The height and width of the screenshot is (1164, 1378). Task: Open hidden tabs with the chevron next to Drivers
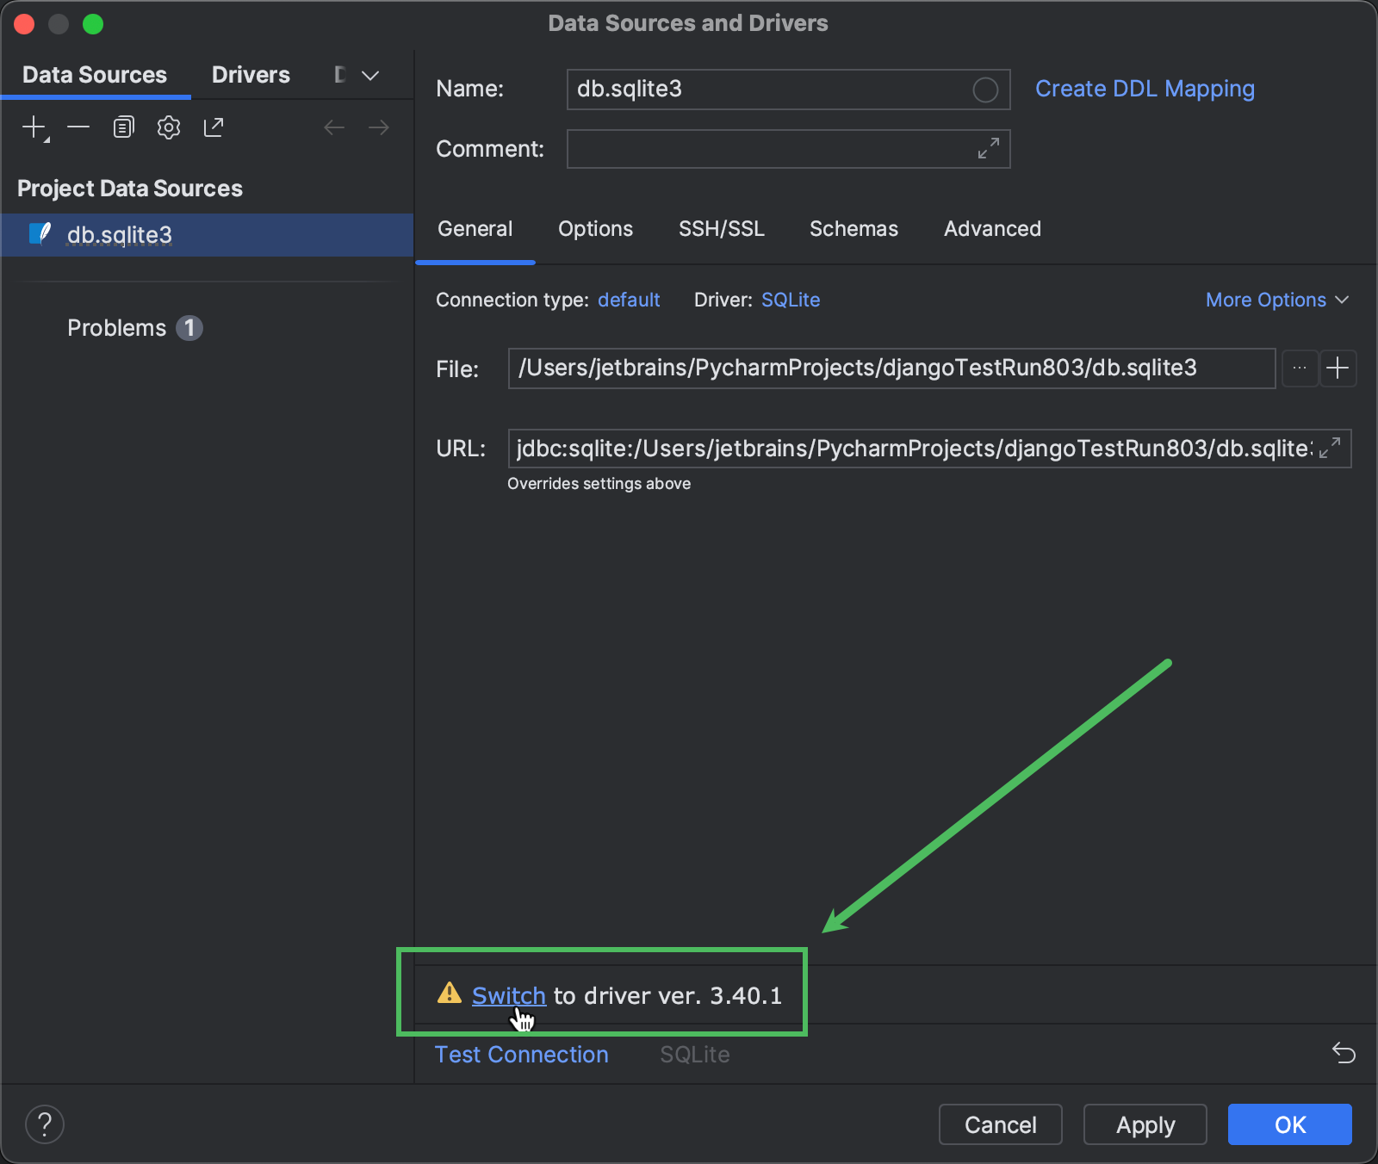point(370,75)
